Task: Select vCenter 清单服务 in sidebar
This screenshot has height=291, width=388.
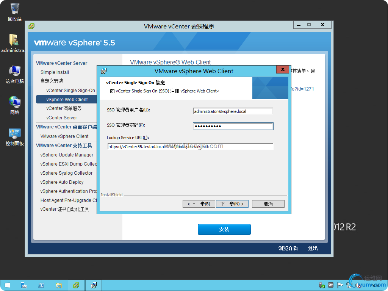Action: pos(64,108)
